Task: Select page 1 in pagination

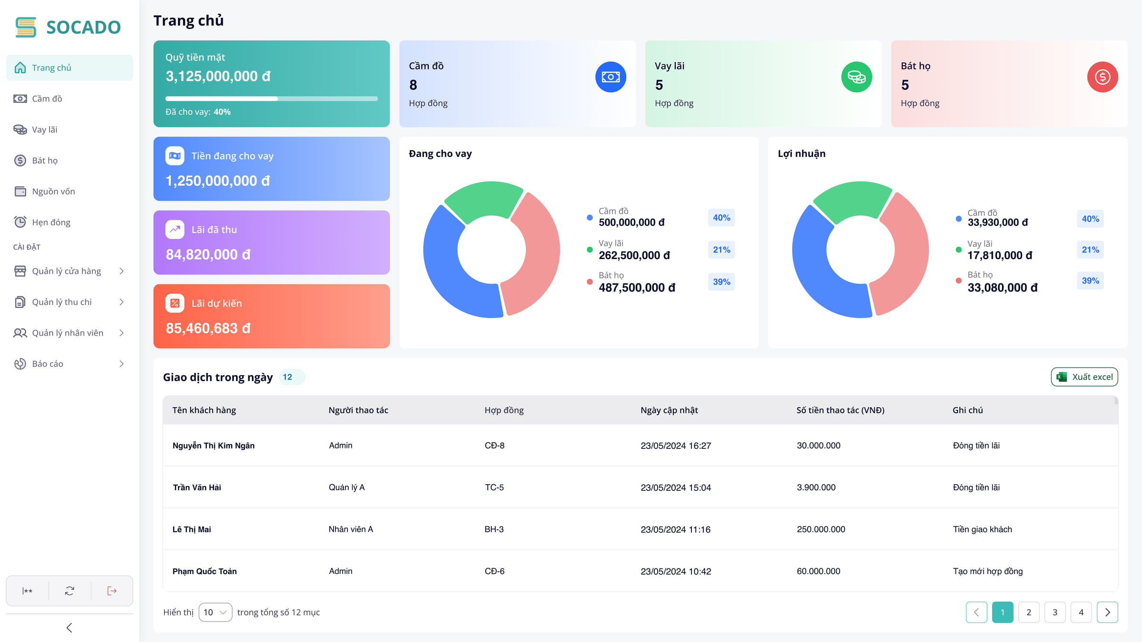Action: click(x=1003, y=613)
